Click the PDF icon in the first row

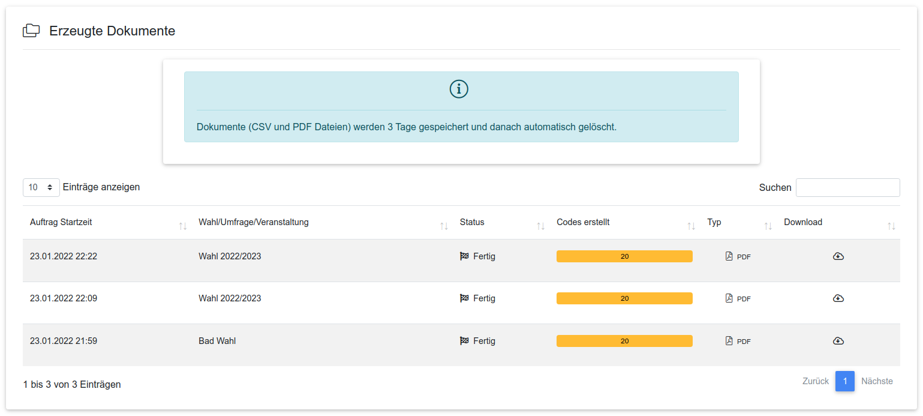(x=729, y=256)
